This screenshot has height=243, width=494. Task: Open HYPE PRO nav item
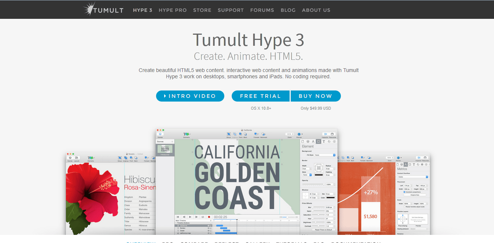[173, 10]
